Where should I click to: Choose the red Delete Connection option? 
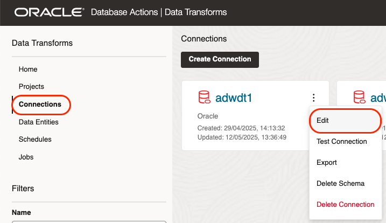[345, 205]
